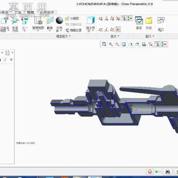Click Refit in the graphics toolbar

[104, 44]
